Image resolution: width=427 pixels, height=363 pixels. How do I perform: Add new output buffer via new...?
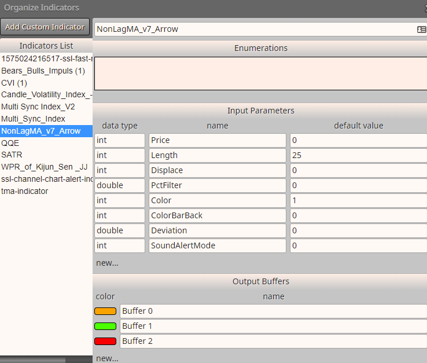(x=107, y=358)
